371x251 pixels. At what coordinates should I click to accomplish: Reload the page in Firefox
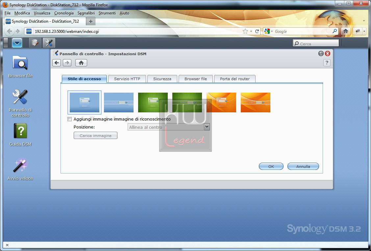[x=257, y=31]
